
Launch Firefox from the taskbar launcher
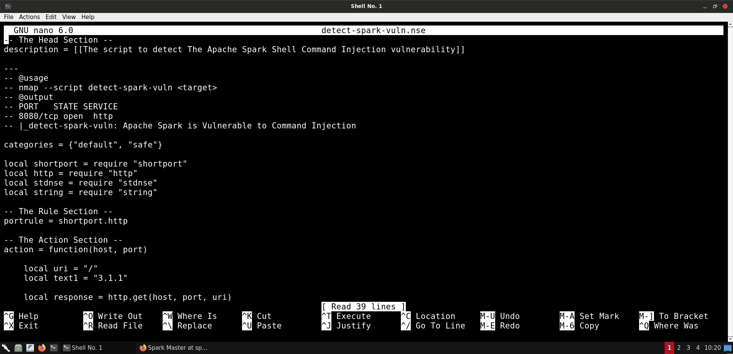pos(42,348)
